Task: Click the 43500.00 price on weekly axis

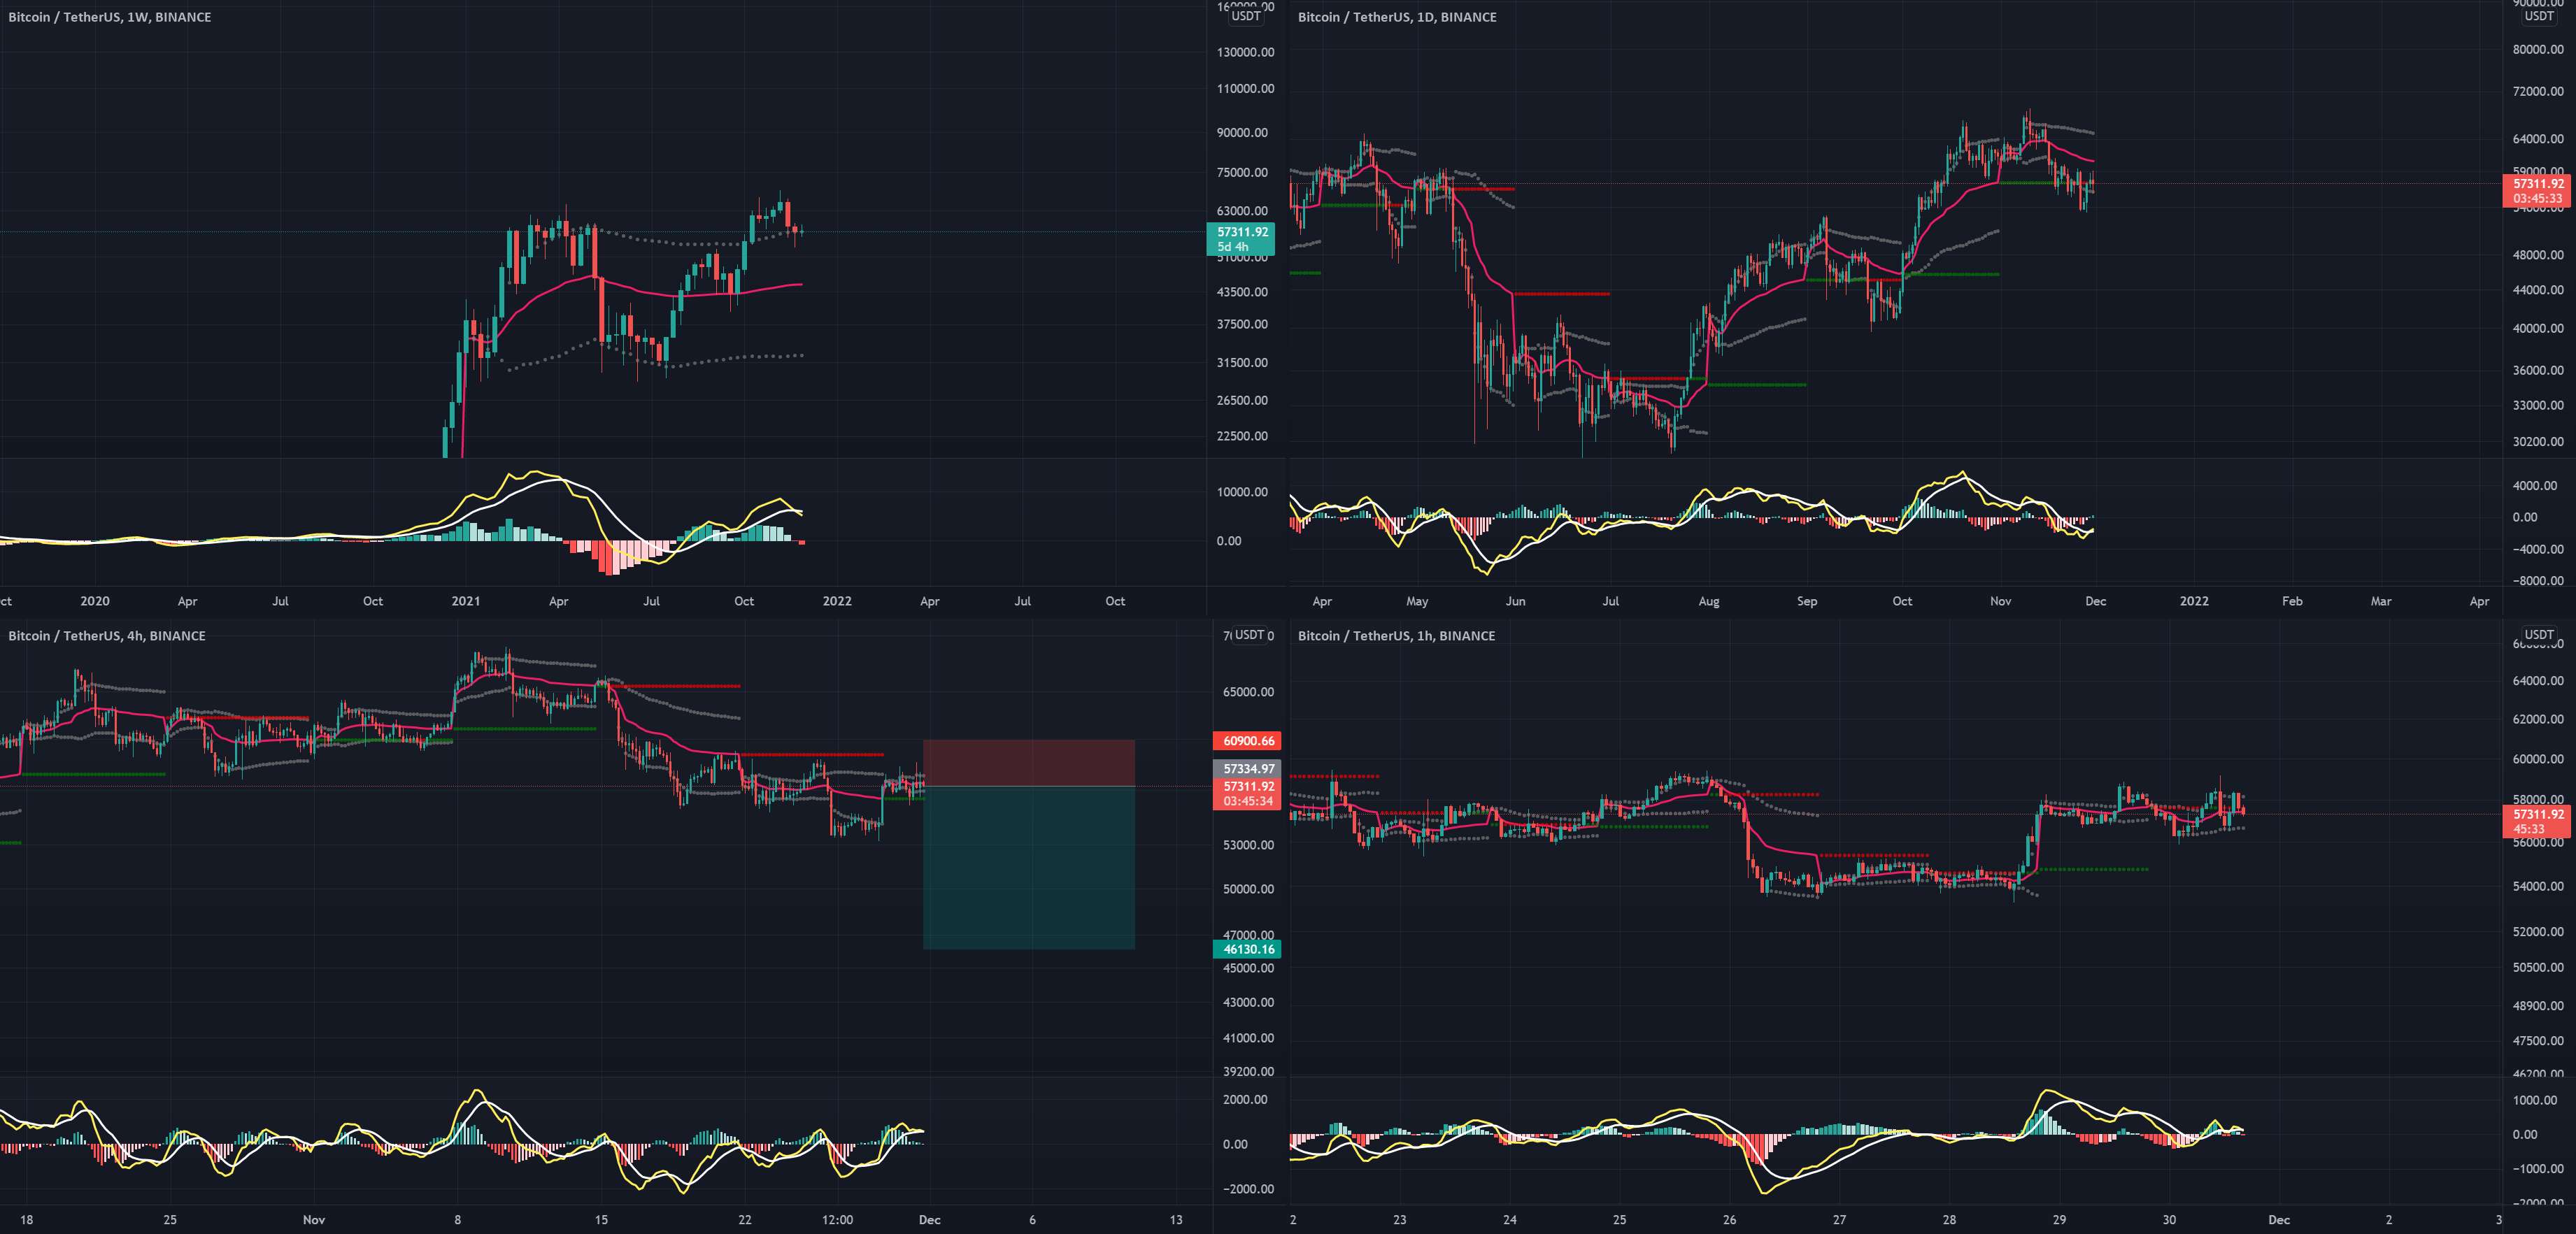Action: 1242,292
